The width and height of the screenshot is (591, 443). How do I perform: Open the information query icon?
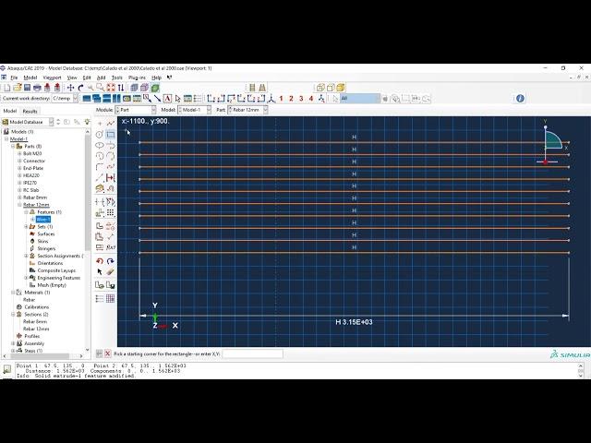pos(520,99)
